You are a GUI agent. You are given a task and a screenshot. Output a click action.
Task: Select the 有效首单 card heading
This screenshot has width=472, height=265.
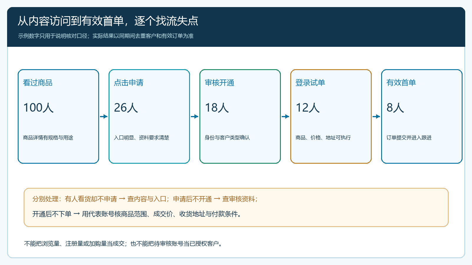pos(401,83)
